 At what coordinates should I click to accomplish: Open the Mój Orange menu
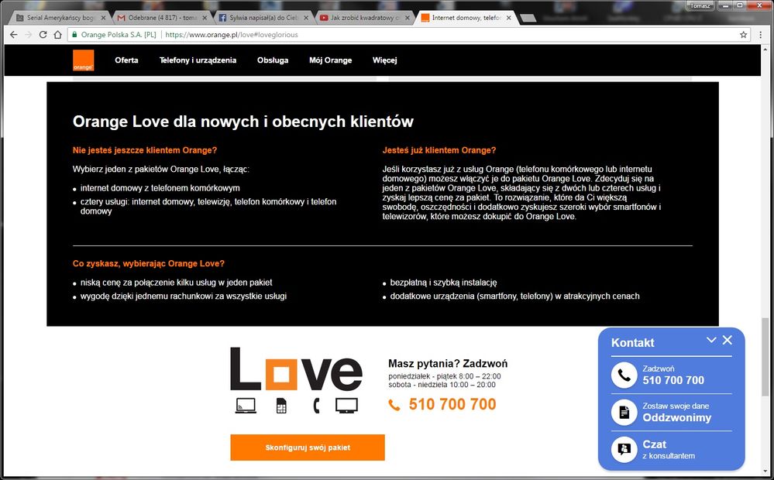click(x=330, y=60)
